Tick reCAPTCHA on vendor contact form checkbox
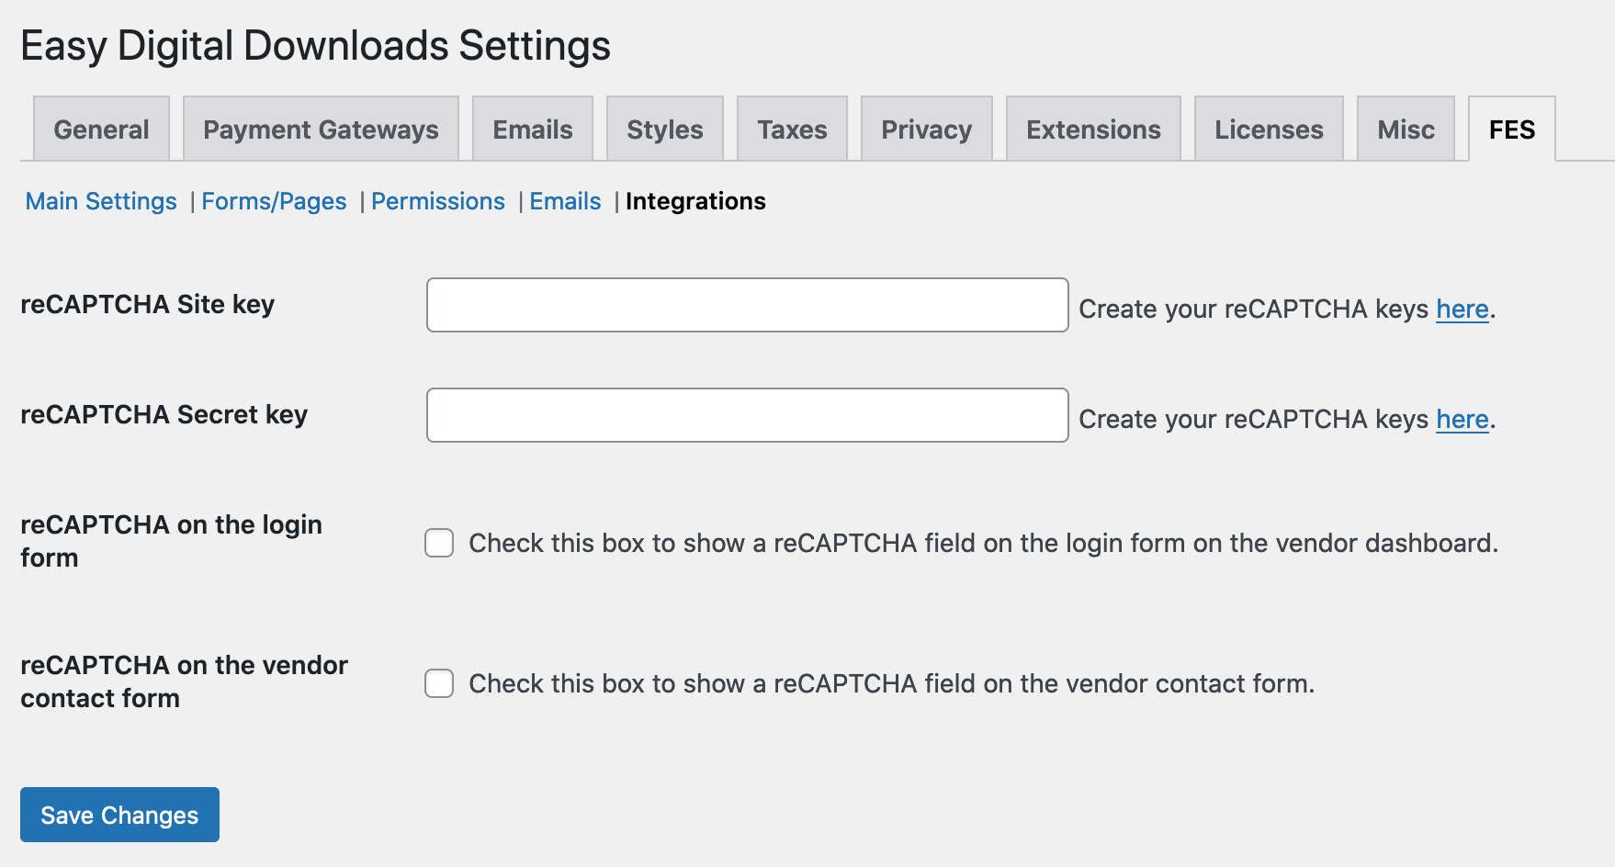Viewport: 1615px width, 867px height. click(x=439, y=683)
